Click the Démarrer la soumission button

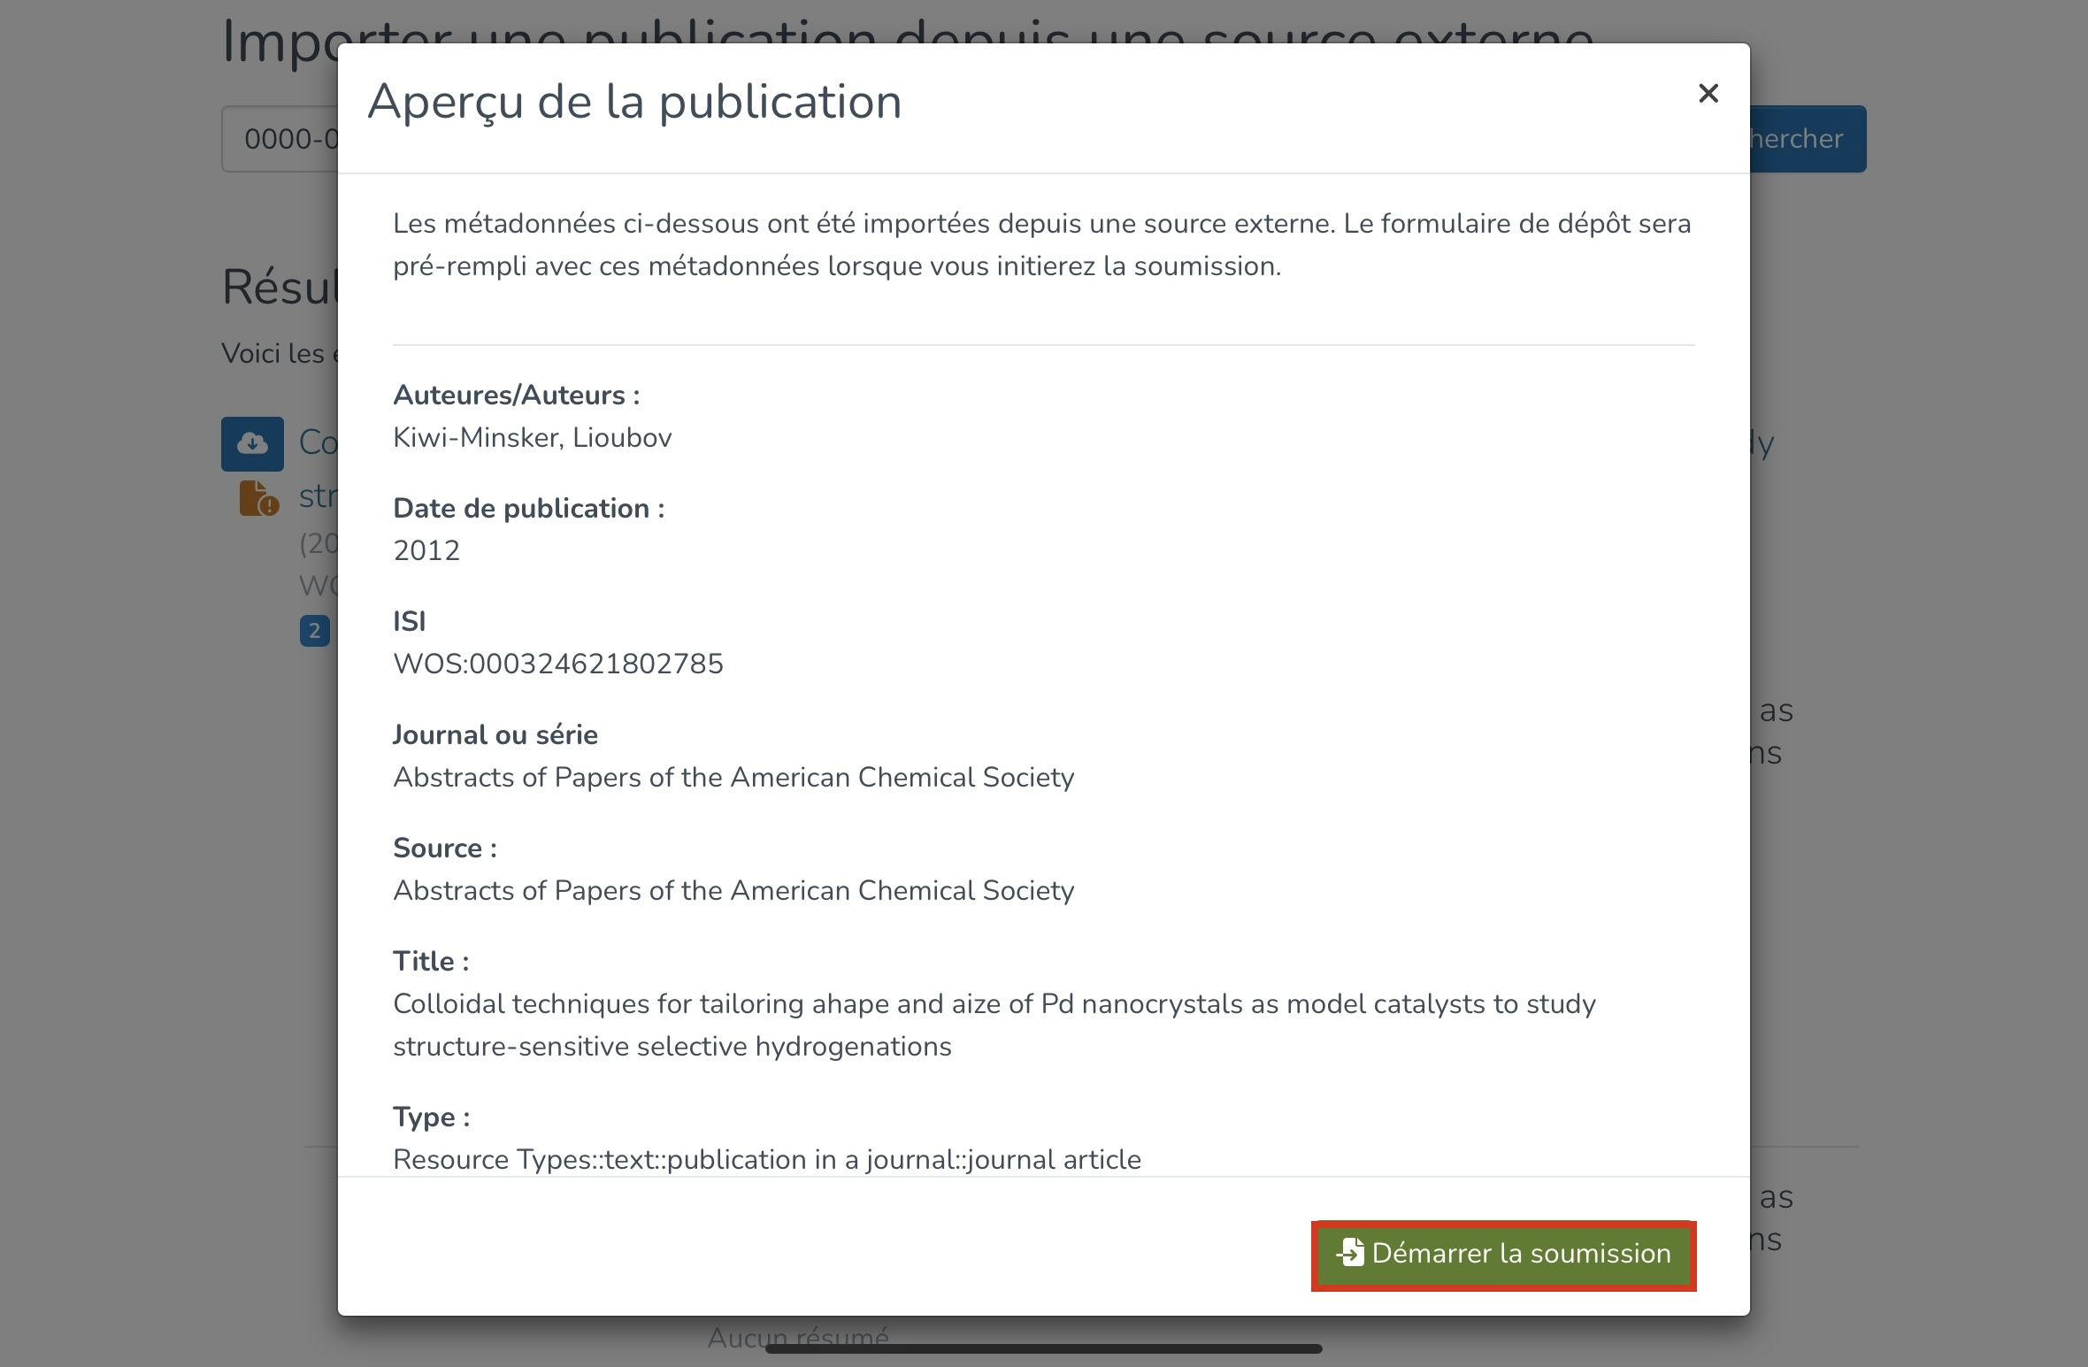tap(1503, 1255)
